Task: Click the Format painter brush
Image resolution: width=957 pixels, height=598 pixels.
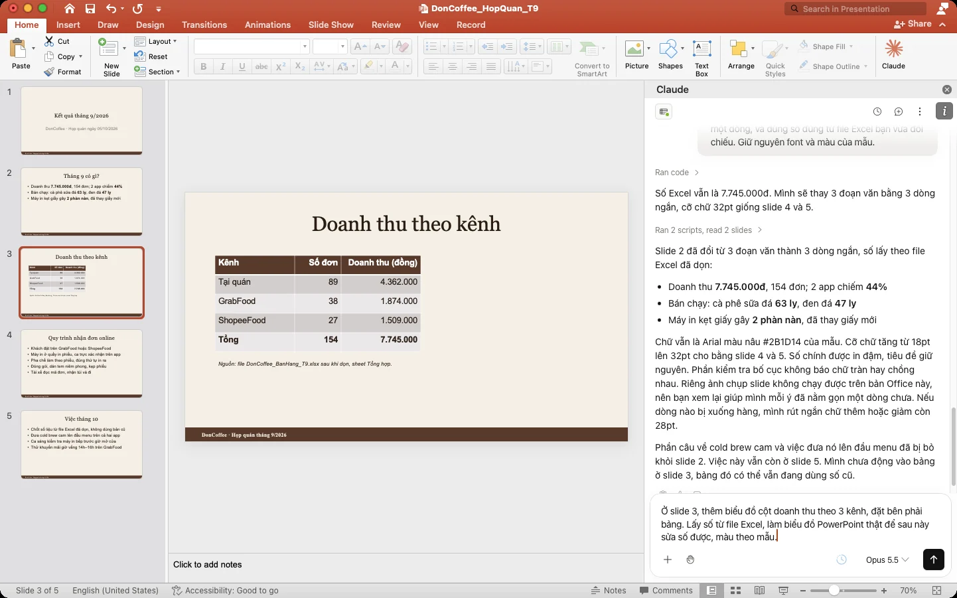Action: coord(49,72)
